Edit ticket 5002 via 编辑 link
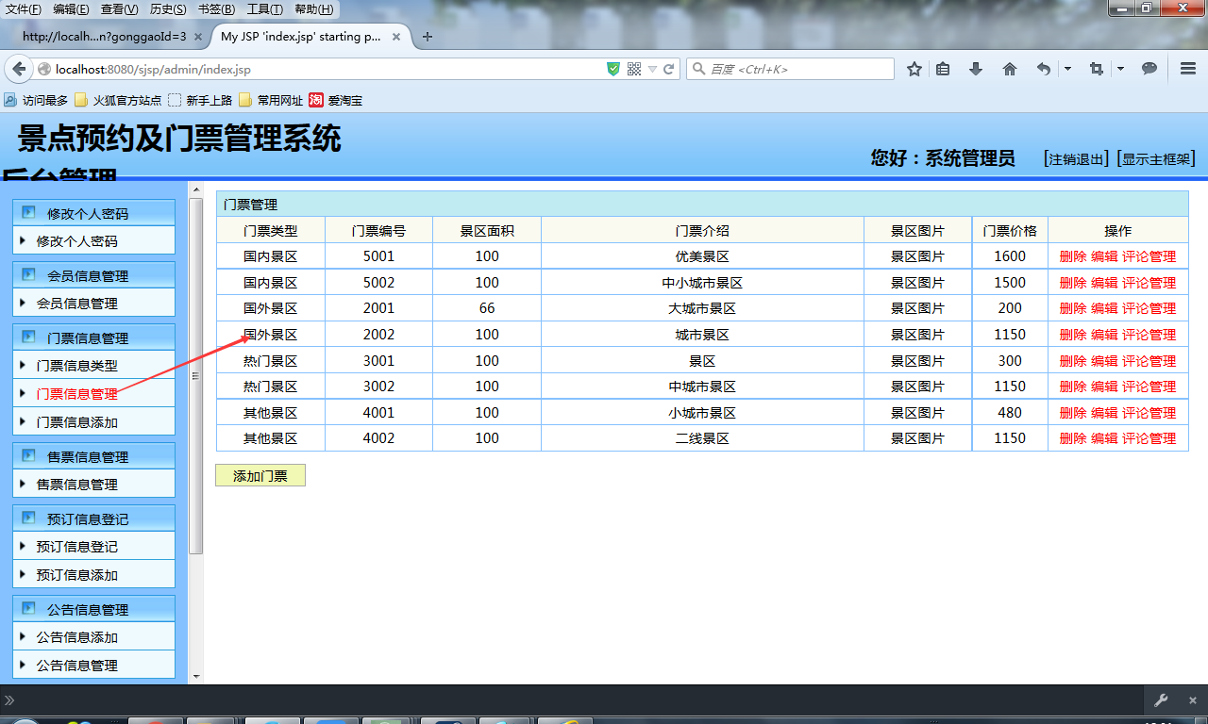 1104,283
